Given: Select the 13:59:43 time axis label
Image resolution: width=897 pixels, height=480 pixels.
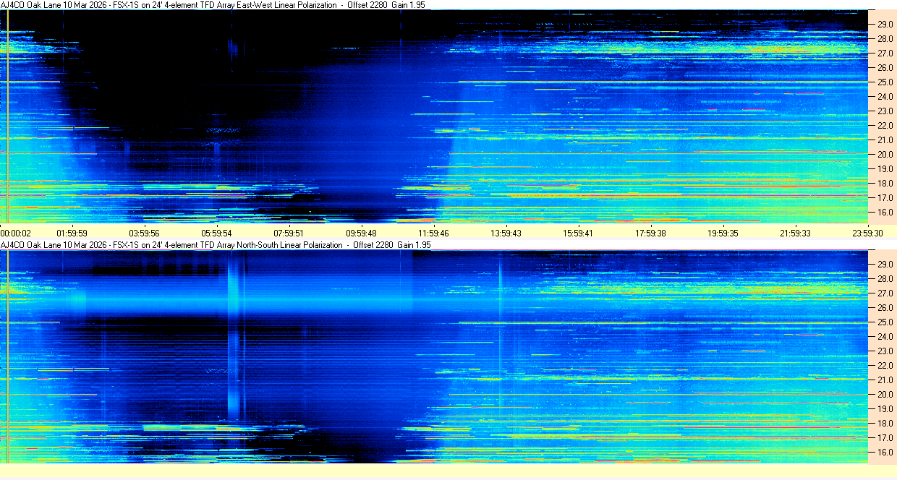Looking at the screenshot, I should [x=506, y=233].
